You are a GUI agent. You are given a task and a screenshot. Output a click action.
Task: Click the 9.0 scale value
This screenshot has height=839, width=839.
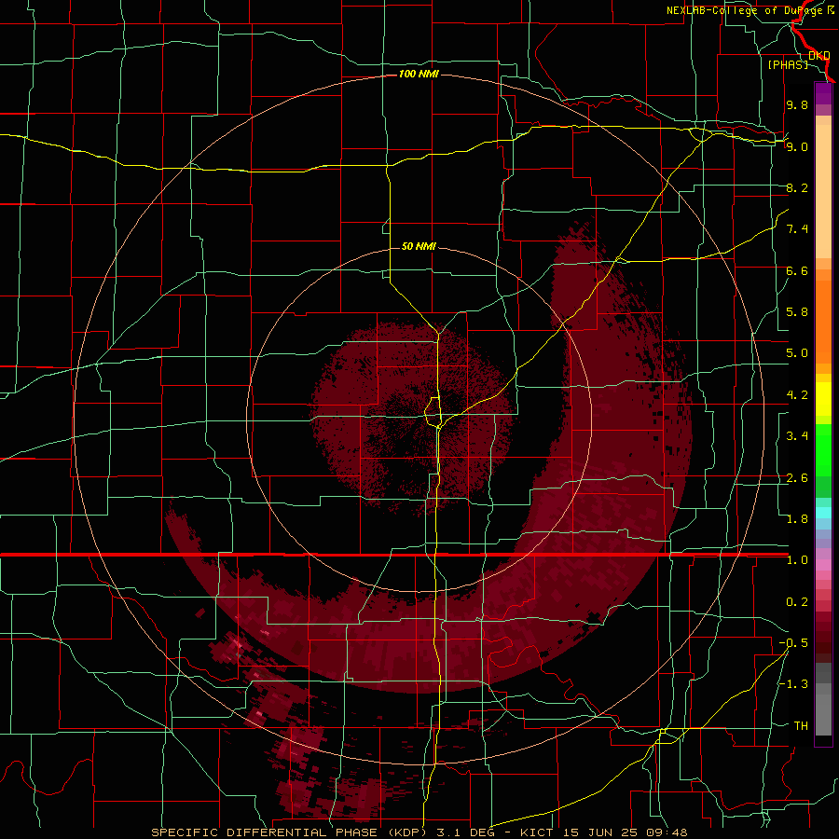click(797, 146)
